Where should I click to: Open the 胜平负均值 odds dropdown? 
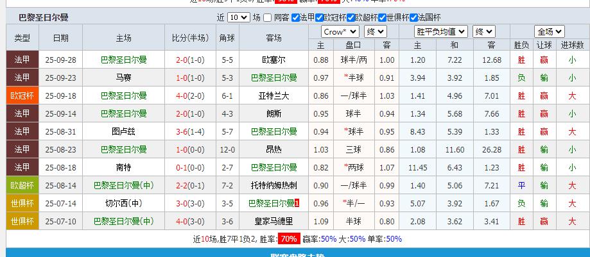(x=442, y=31)
